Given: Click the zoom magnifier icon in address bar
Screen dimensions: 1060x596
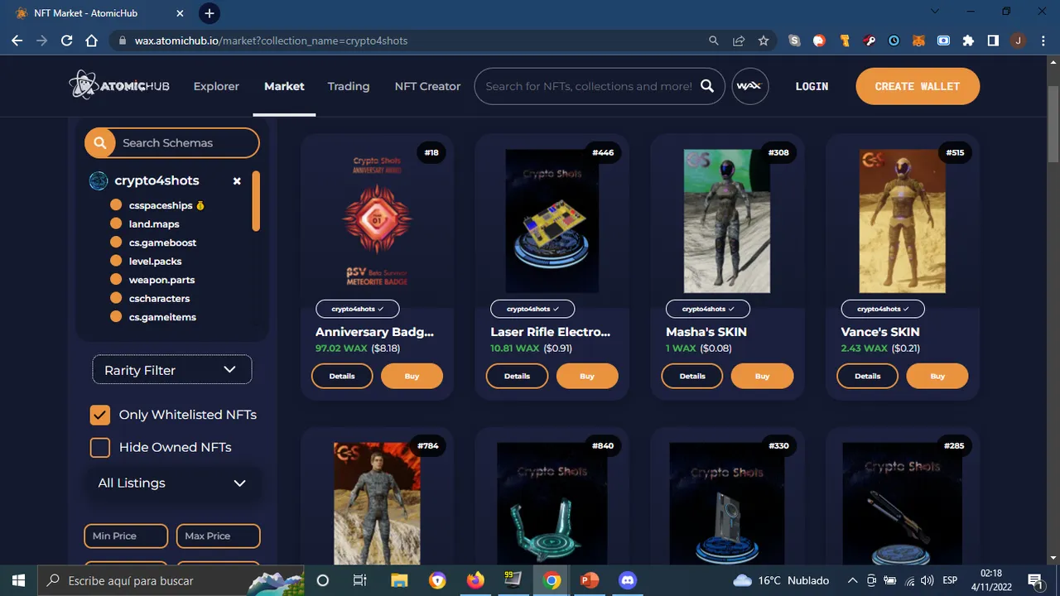Looking at the screenshot, I should click(x=714, y=41).
